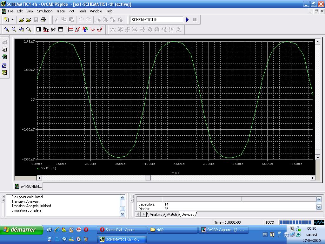The height and width of the screenshot is (244, 325).
Task: Click the Zoom In magnifier icon
Action: [7, 30]
